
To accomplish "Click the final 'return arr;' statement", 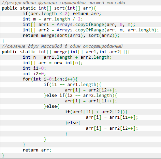I will pyautogui.click(x=37, y=150).
